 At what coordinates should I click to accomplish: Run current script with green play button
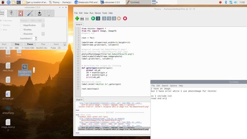[x=93, y=19]
